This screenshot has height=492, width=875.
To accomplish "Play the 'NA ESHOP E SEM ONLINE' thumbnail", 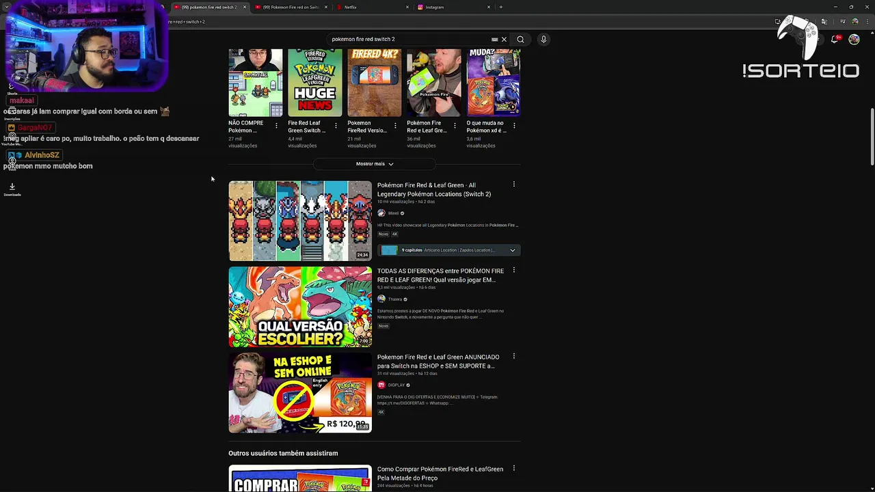I will coord(300,392).
